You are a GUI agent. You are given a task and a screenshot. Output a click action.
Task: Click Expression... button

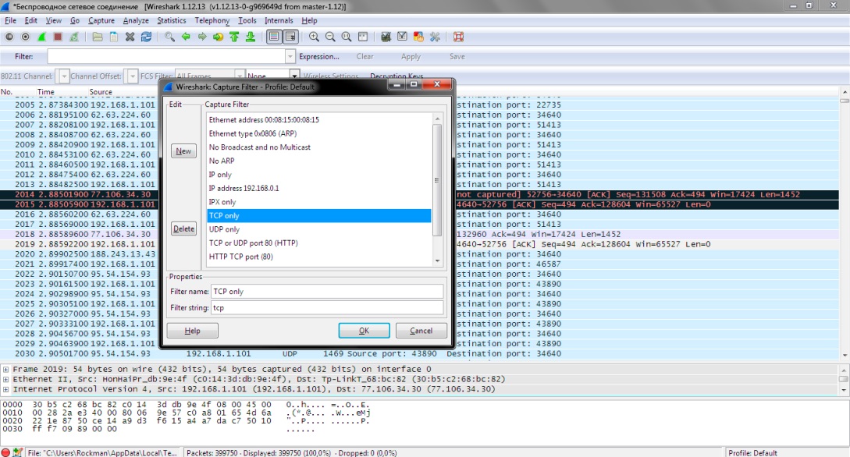(x=318, y=56)
